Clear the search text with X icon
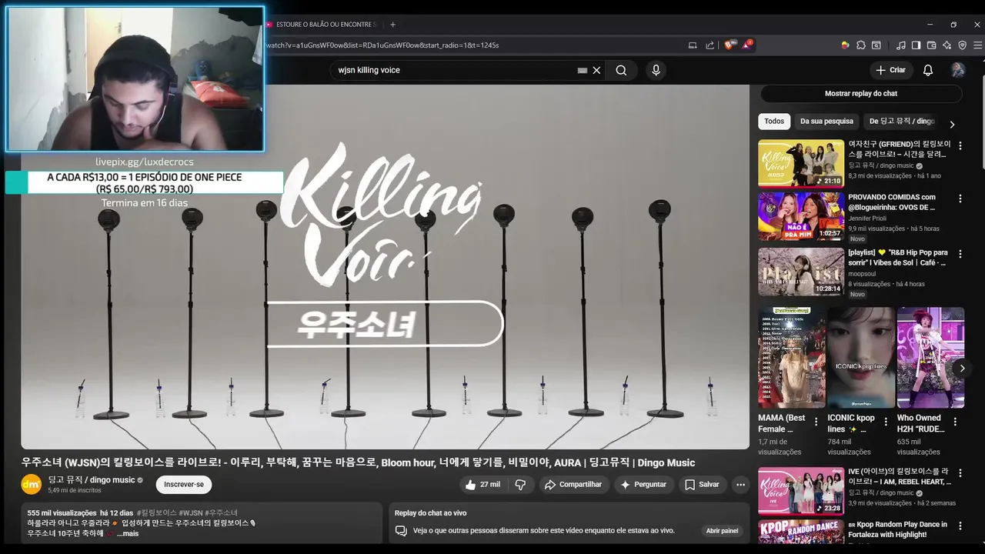985x554 pixels. [596, 70]
